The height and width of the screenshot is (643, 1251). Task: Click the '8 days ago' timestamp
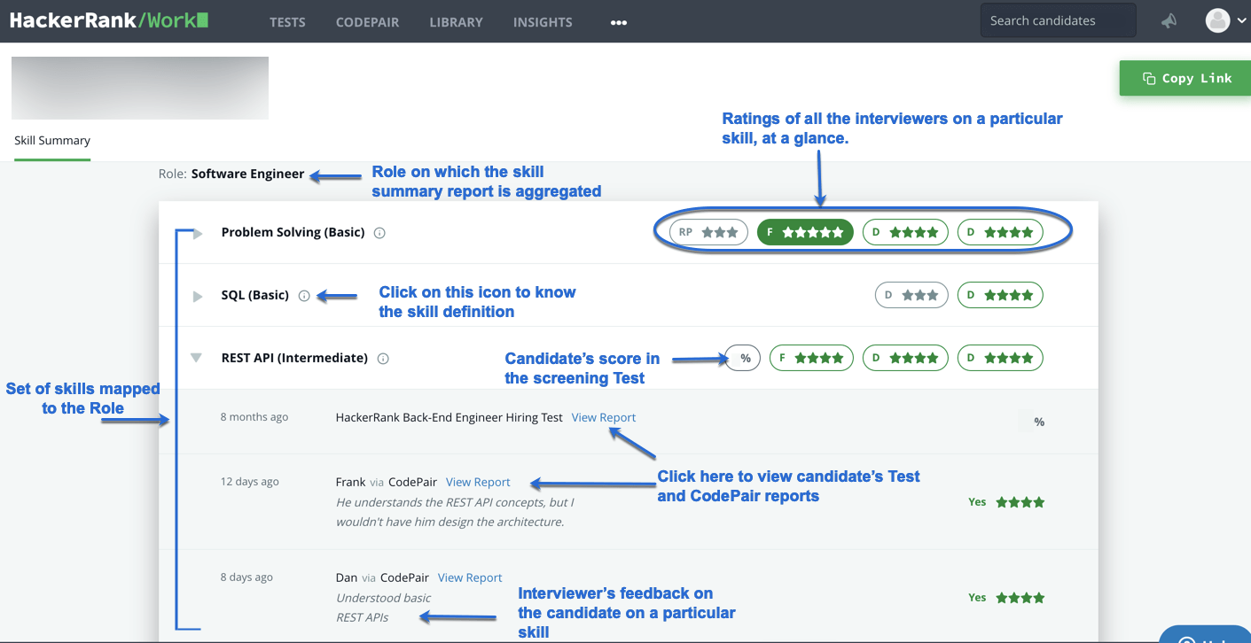[x=246, y=577]
